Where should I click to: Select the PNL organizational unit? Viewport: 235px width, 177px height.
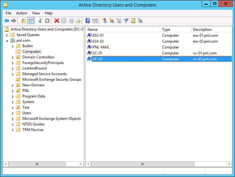26,91
